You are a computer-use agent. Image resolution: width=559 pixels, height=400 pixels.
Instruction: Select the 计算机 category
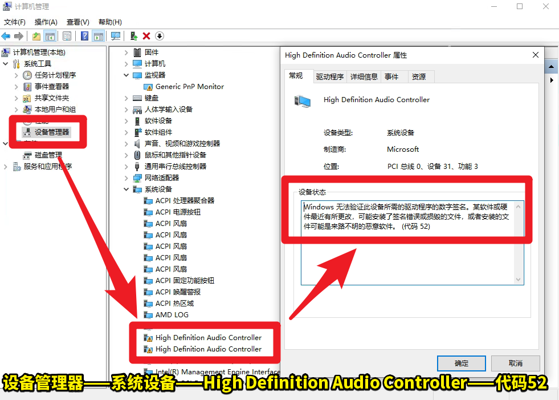pyautogui.click(x=155, y=64)
